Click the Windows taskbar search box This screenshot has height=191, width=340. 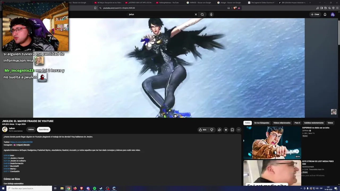click(29, 188)
